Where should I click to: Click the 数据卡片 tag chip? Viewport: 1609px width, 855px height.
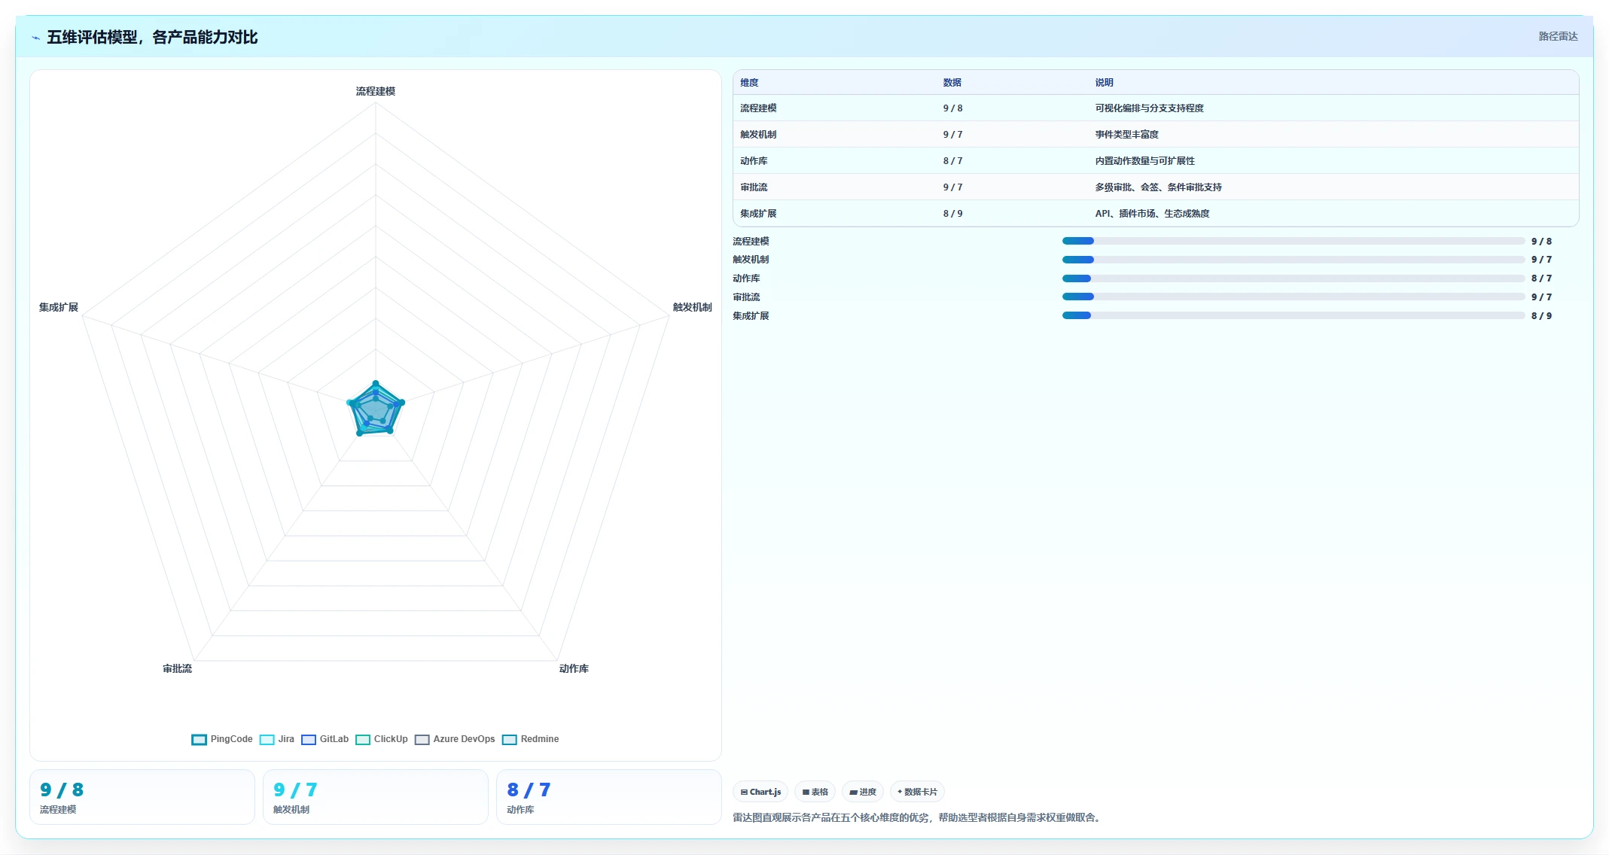917,792
